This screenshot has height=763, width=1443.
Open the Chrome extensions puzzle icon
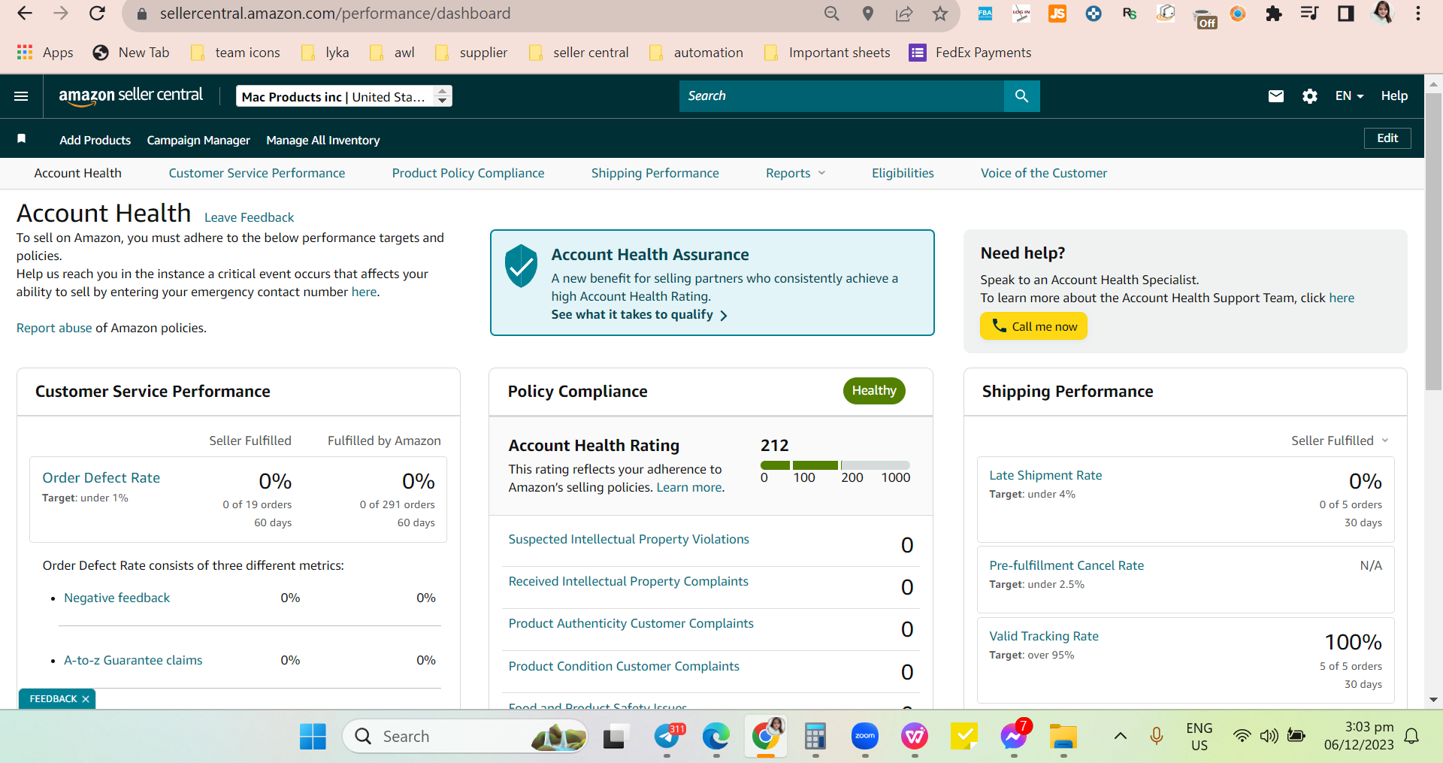pos(1274,14)
